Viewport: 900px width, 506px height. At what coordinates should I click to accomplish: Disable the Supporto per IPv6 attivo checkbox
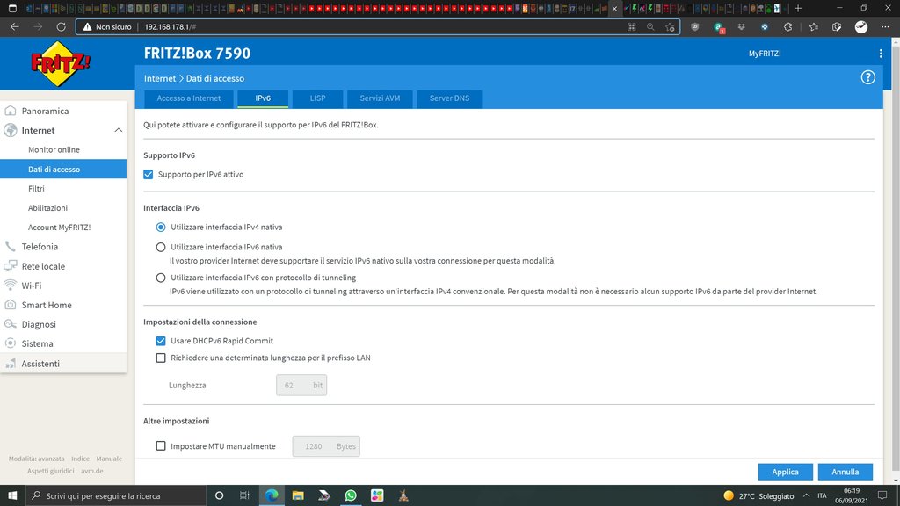coord(149,175)
